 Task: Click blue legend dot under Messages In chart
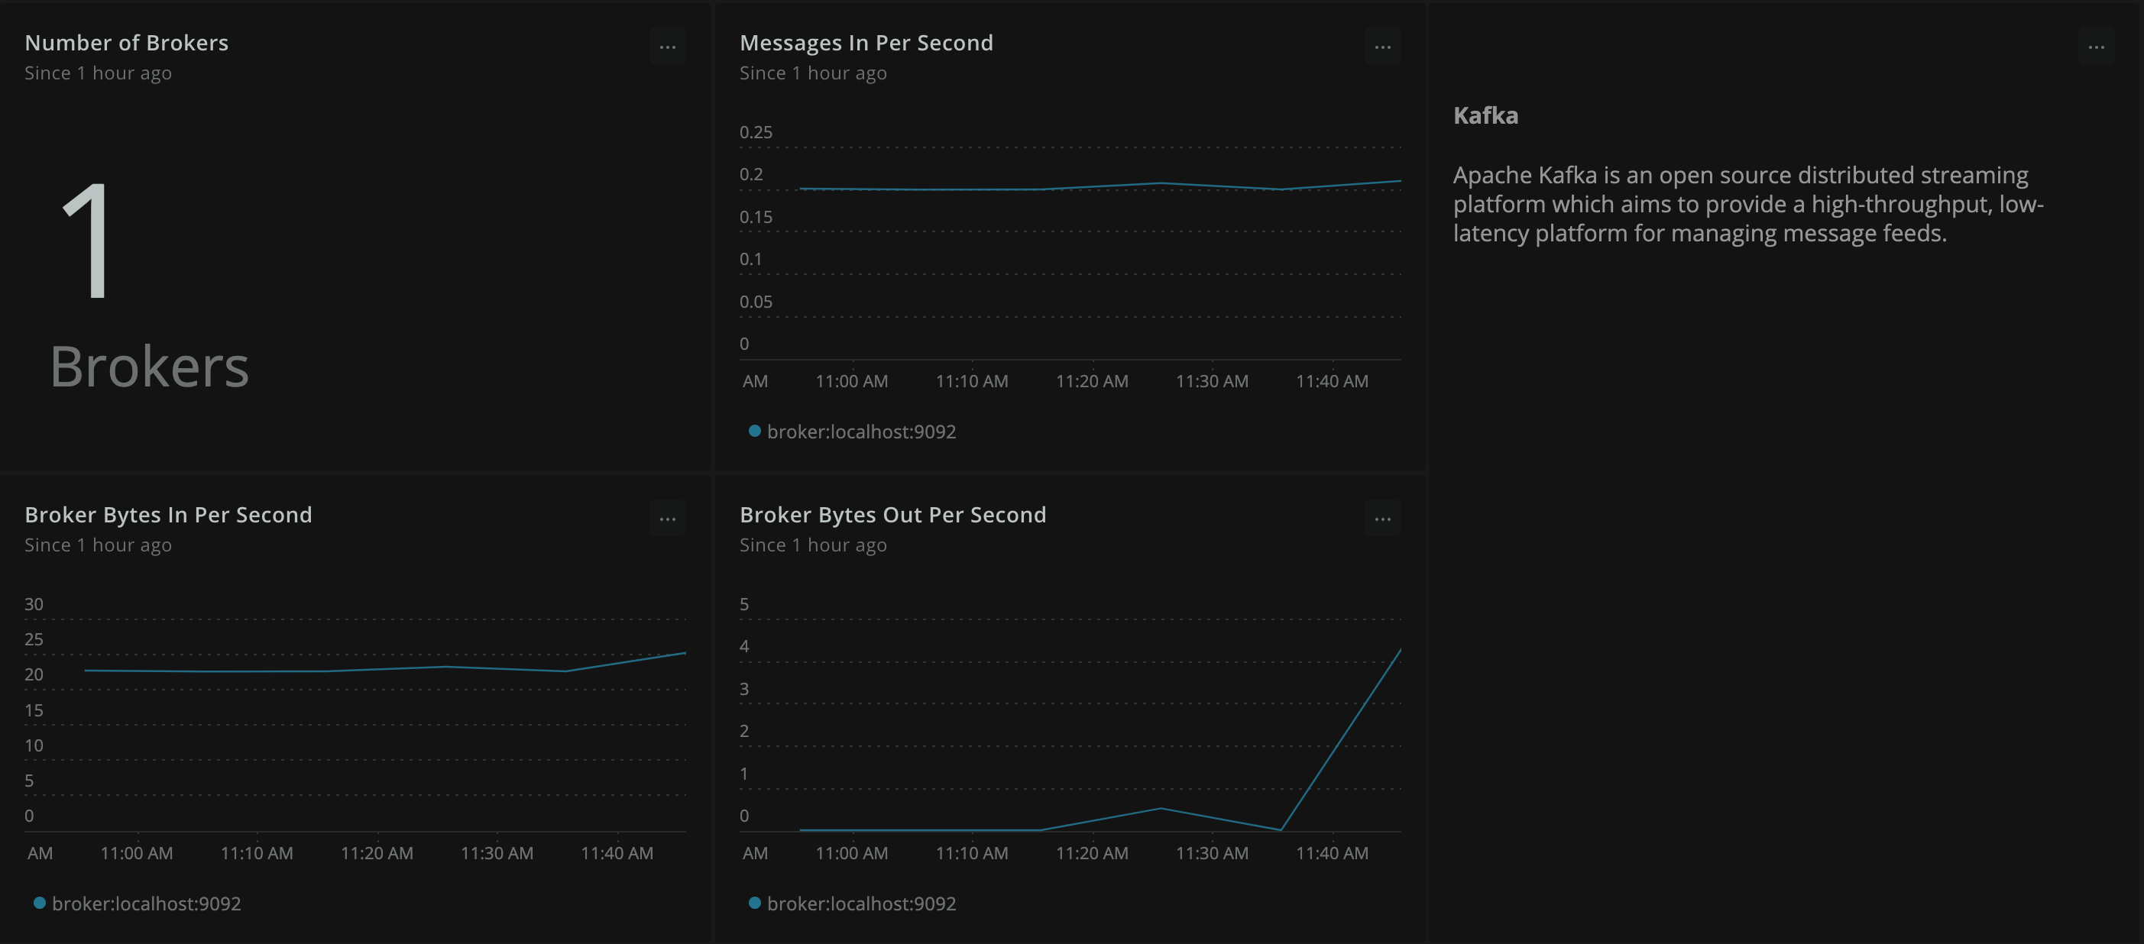[754, 431]
